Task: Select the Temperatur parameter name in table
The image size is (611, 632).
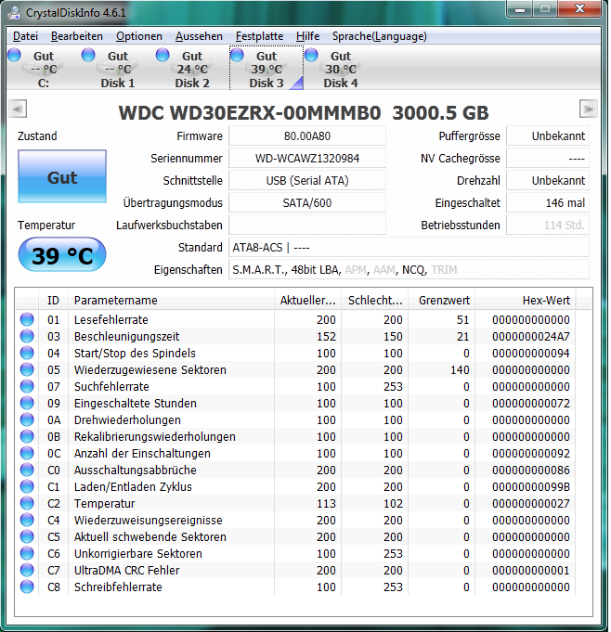Action: point(104,503)
